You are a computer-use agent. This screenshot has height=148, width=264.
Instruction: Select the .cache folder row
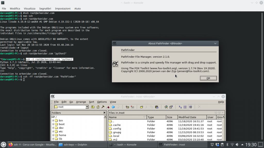[165, 125]
